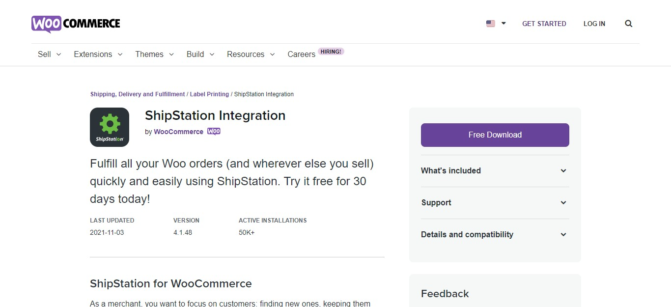Click the HIRING! badge

point(331,51)
